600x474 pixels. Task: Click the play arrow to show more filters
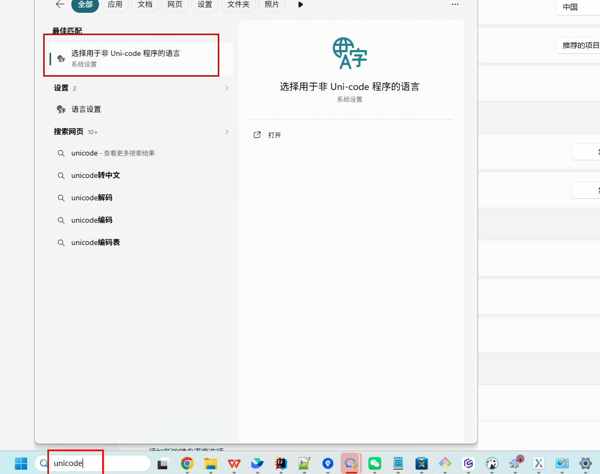tap(300, 4)
